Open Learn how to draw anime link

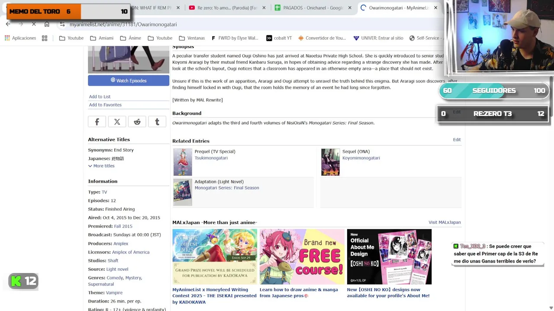299,293
